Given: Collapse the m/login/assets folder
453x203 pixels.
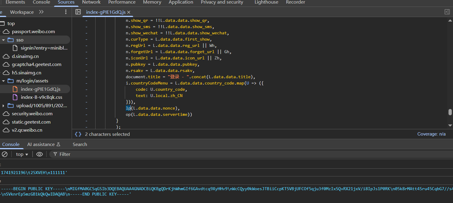Looking at the screenshot, I should click(x=3, y=81).
